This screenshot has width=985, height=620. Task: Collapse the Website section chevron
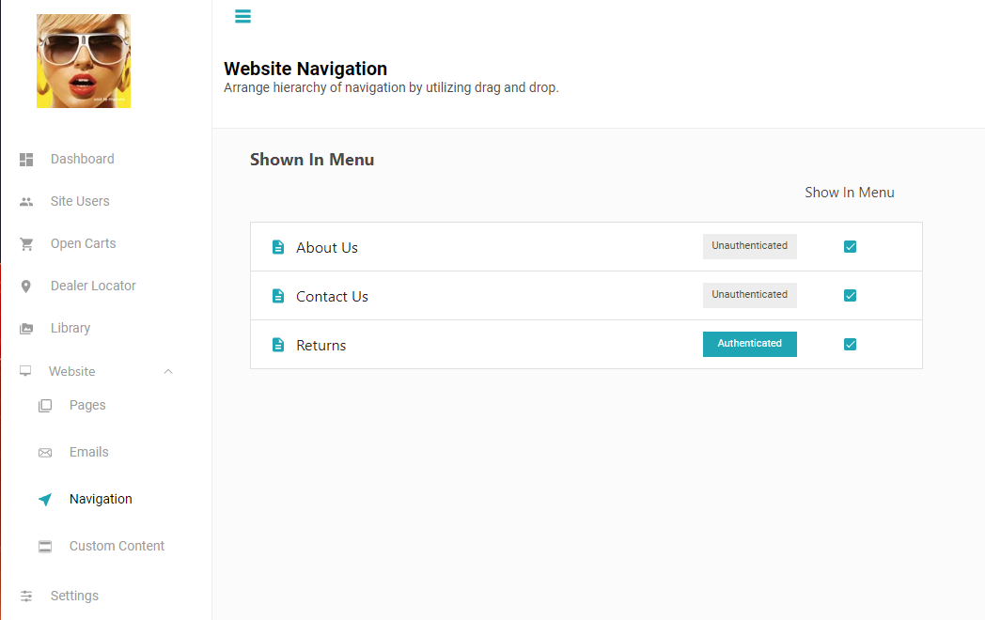click(x=167, y=371)
